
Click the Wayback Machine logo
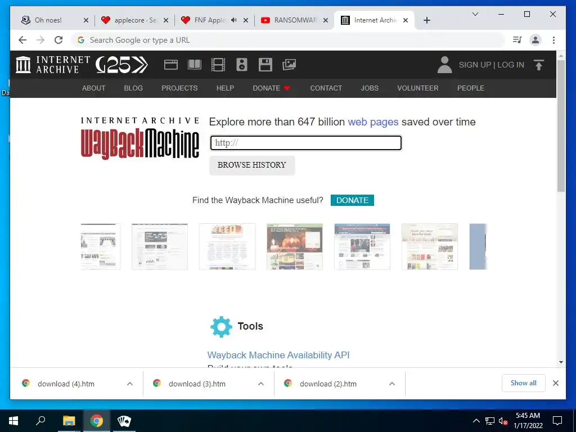[x=140, y=138]
